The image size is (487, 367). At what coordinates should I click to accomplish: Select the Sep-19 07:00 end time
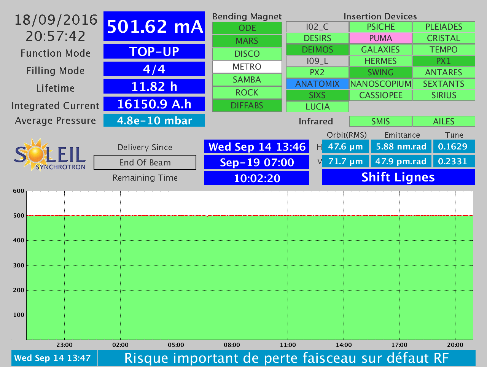pos(256,162)
